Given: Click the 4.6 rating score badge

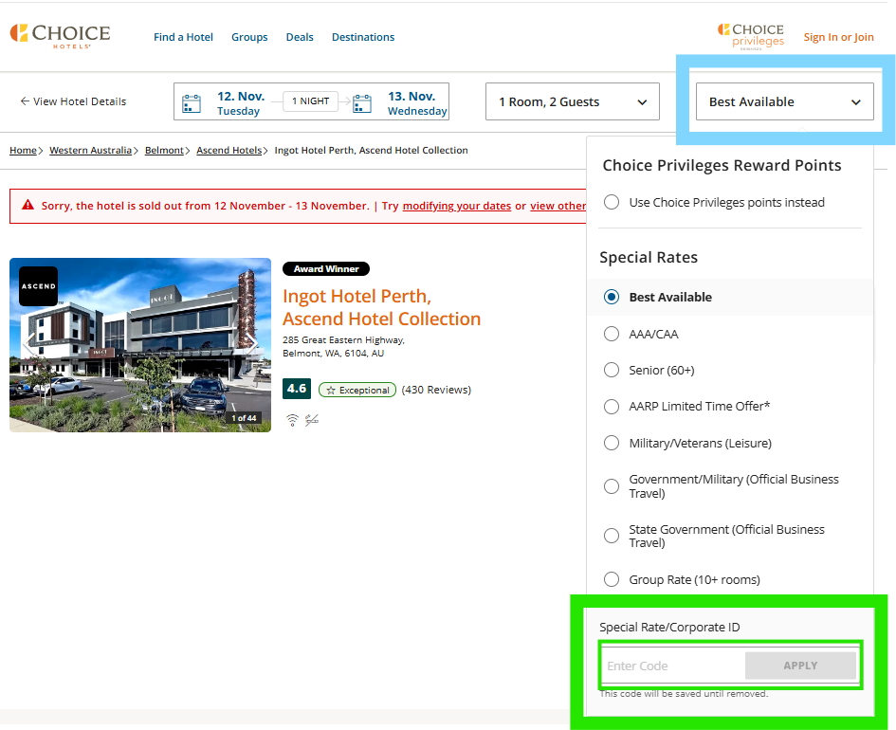Looking at the screenshot, I should point(297,389).
